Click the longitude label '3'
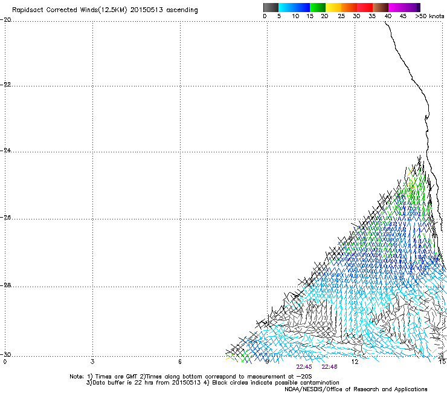 click(x=92, y=362)
